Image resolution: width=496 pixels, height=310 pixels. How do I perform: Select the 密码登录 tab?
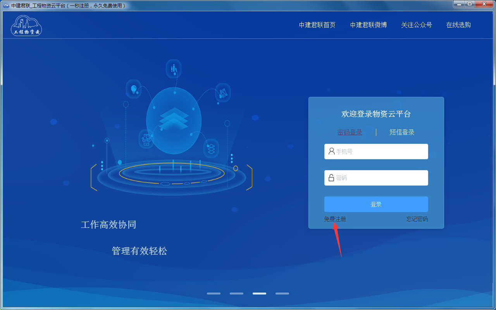[x=350, y=132]
